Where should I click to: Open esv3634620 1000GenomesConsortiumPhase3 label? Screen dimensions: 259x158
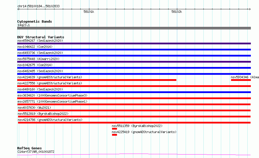pos(52,95)
